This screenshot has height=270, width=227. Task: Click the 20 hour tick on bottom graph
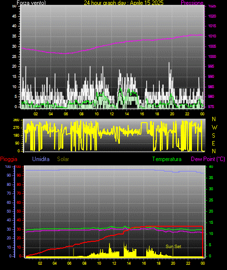[x=173, y=263]
